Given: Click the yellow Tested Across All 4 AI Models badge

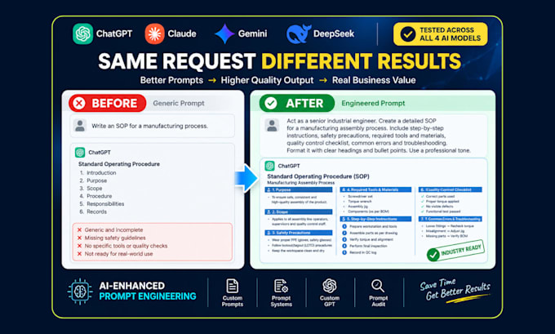Looking at the screenshot, I should pos(440,34).
